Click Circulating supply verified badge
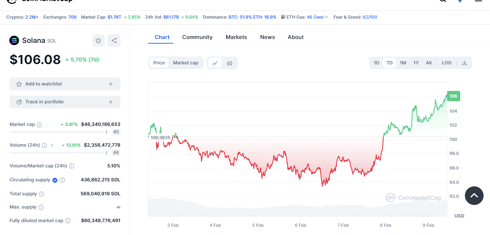 point(55,180)
